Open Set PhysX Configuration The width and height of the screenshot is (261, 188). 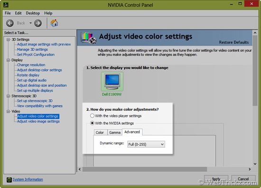coord(36,55)
